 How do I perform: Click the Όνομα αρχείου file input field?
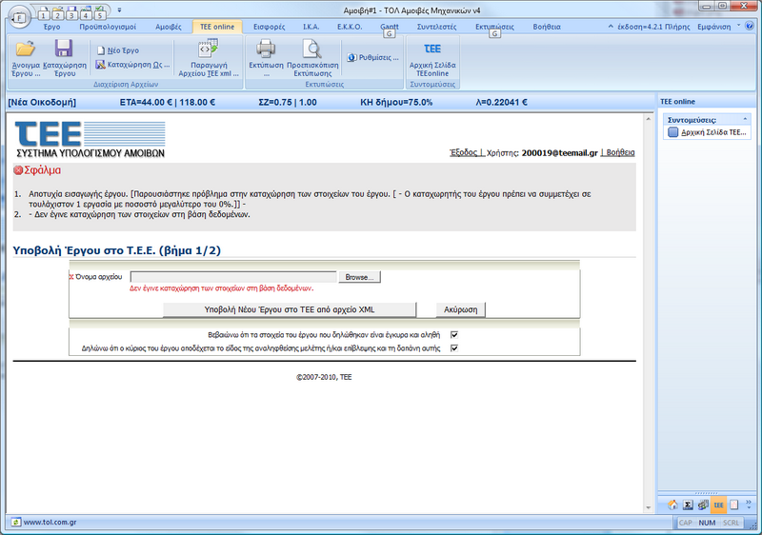[x=233, y=277]
